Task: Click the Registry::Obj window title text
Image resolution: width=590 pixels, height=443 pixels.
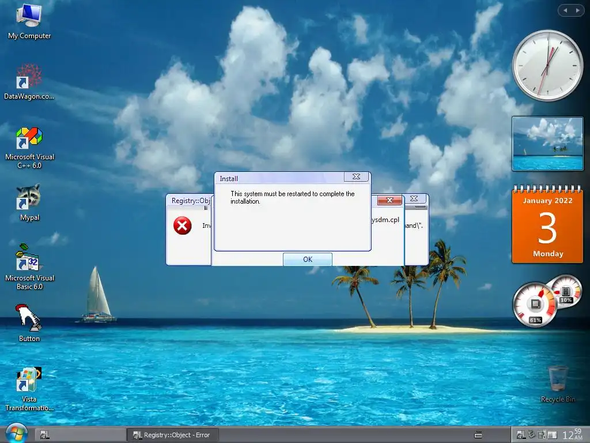Action: 191,200
